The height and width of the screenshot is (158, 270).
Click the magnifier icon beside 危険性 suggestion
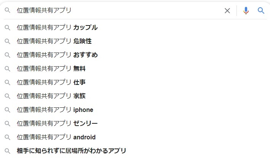tap(7, 41)
